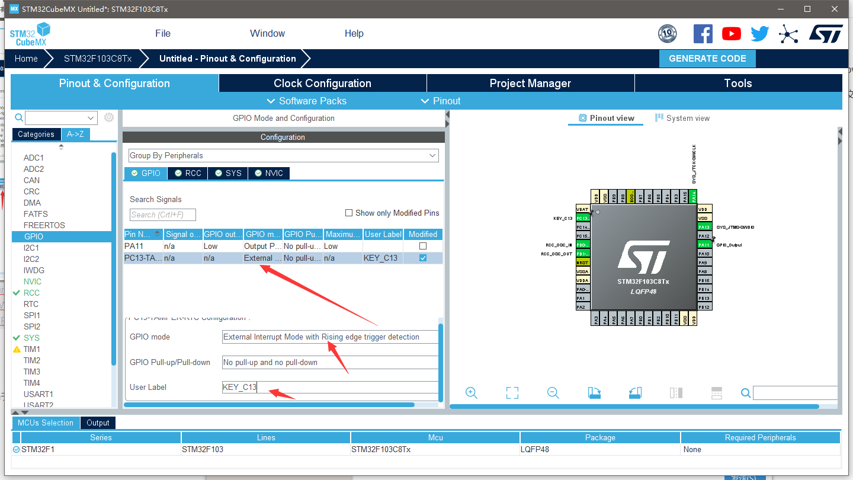Open the Help menu
Image resolution: width=853 pixels, height=480 pixels.
pyautogui.click(x=354, y=33)
